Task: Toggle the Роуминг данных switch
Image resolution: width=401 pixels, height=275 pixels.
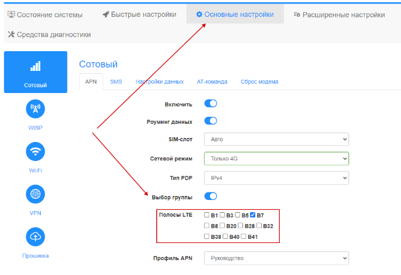Action: 211,121
